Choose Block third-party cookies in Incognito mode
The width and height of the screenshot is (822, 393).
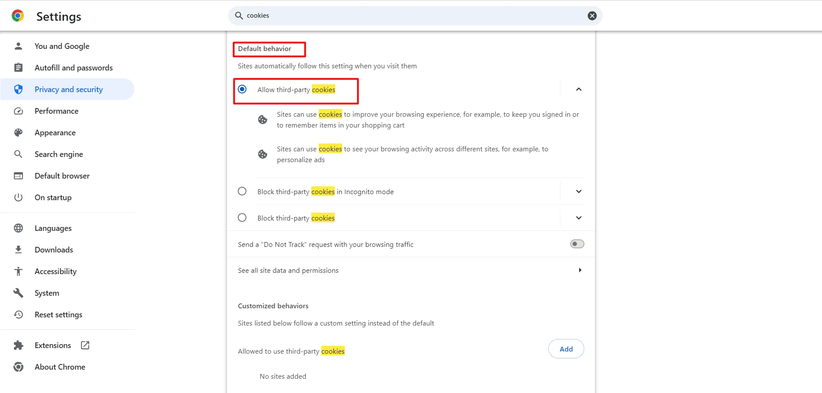tap(242, 191)
